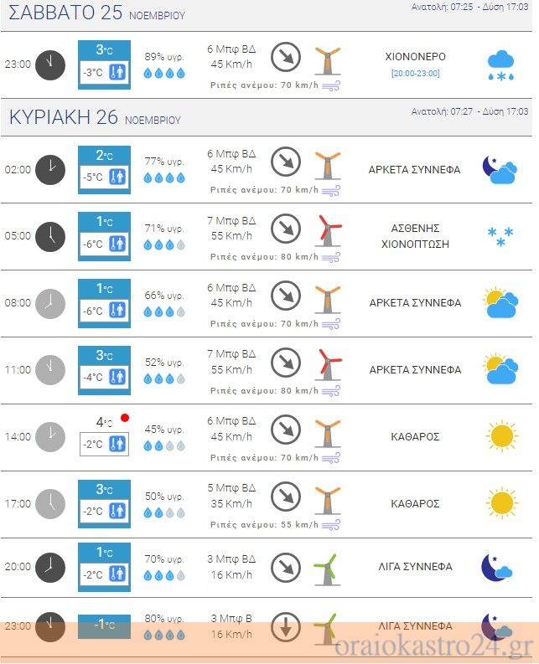Screen dimensions: 539x664
Task: Click the sleet weather icon at Saturday 23:00
Action: [500, 66]
